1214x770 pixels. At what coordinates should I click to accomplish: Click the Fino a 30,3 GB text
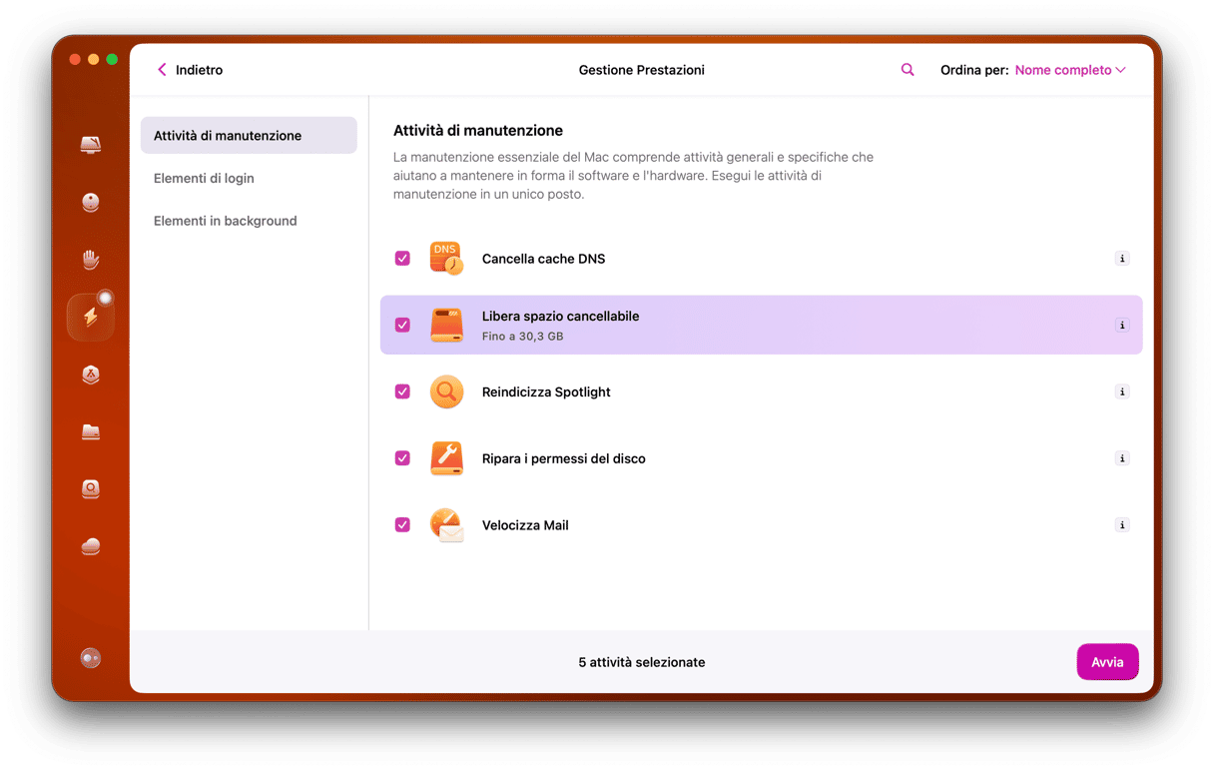(x=522, y=337)
